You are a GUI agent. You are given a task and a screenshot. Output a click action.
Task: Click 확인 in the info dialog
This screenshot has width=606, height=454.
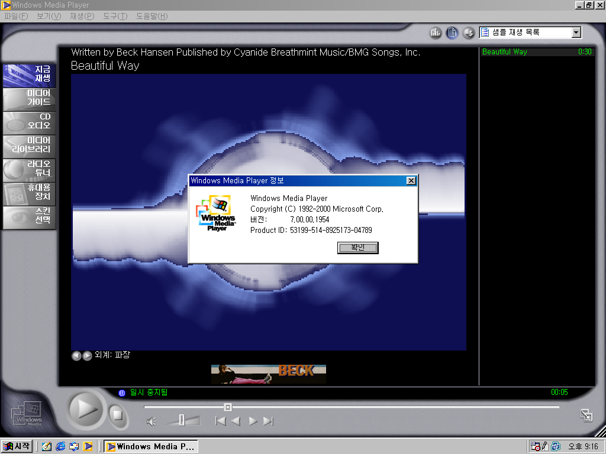tap(357, 248)
